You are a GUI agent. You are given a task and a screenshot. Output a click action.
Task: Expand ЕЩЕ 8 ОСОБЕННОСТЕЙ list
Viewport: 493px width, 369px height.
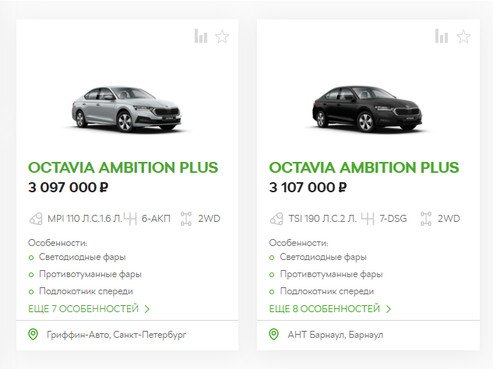pyautogui.click(x=329, y=309)
